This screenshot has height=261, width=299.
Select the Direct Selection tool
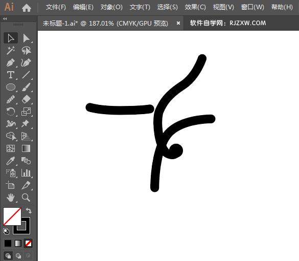coord(26,38)
